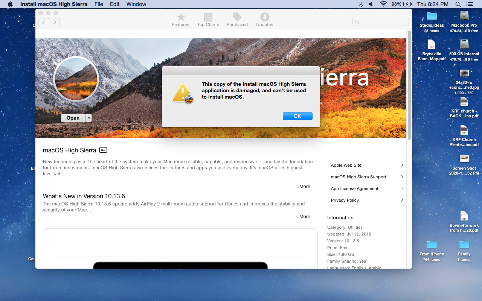The height and width of the screenshot is (301, 482).
Task: Click the 'What's New in Version 10.13.6' heading
Action: (84, 196)
